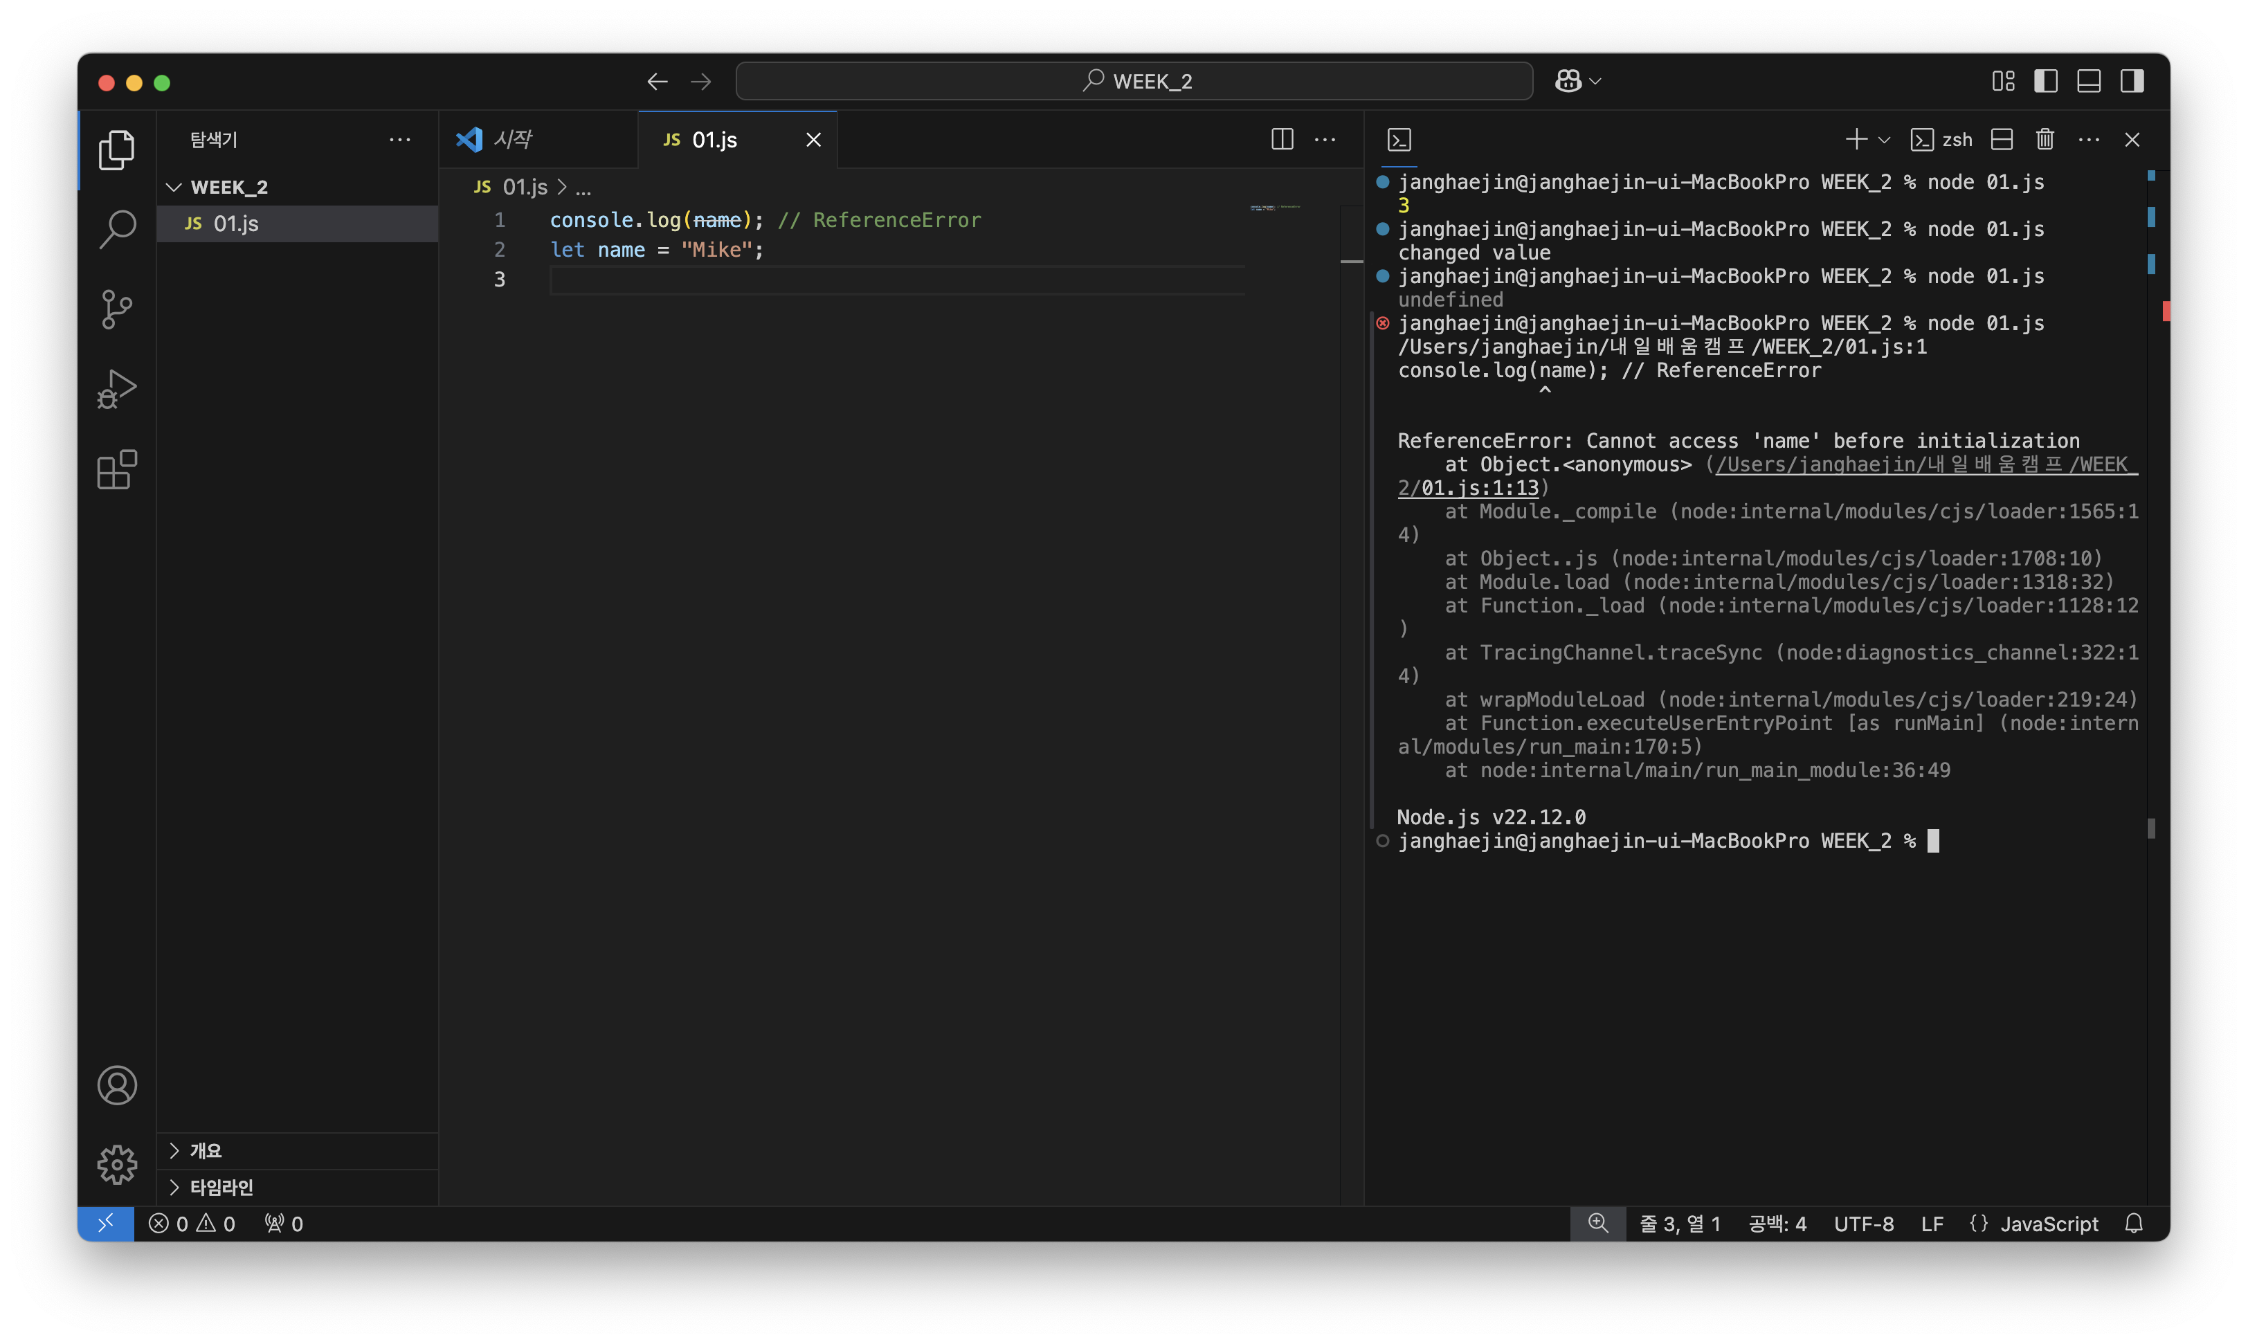2248x1344 pixels.
Task: Close the terminal panel
Action: [x=2132, y=138]
